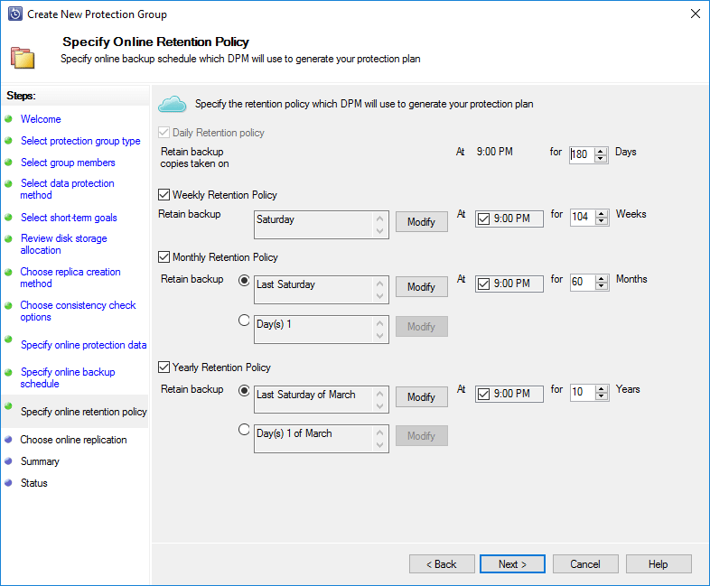Click scroll-up arrow in Last Saturday list box
The height and width of the screenshot is (586, 710).
[x=380, y=284]
